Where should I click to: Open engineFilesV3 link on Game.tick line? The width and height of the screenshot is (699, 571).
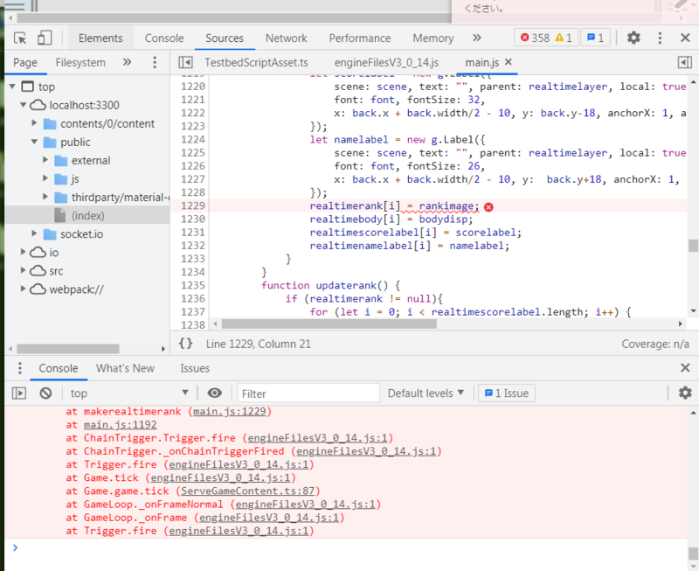[x=221, y=477]
